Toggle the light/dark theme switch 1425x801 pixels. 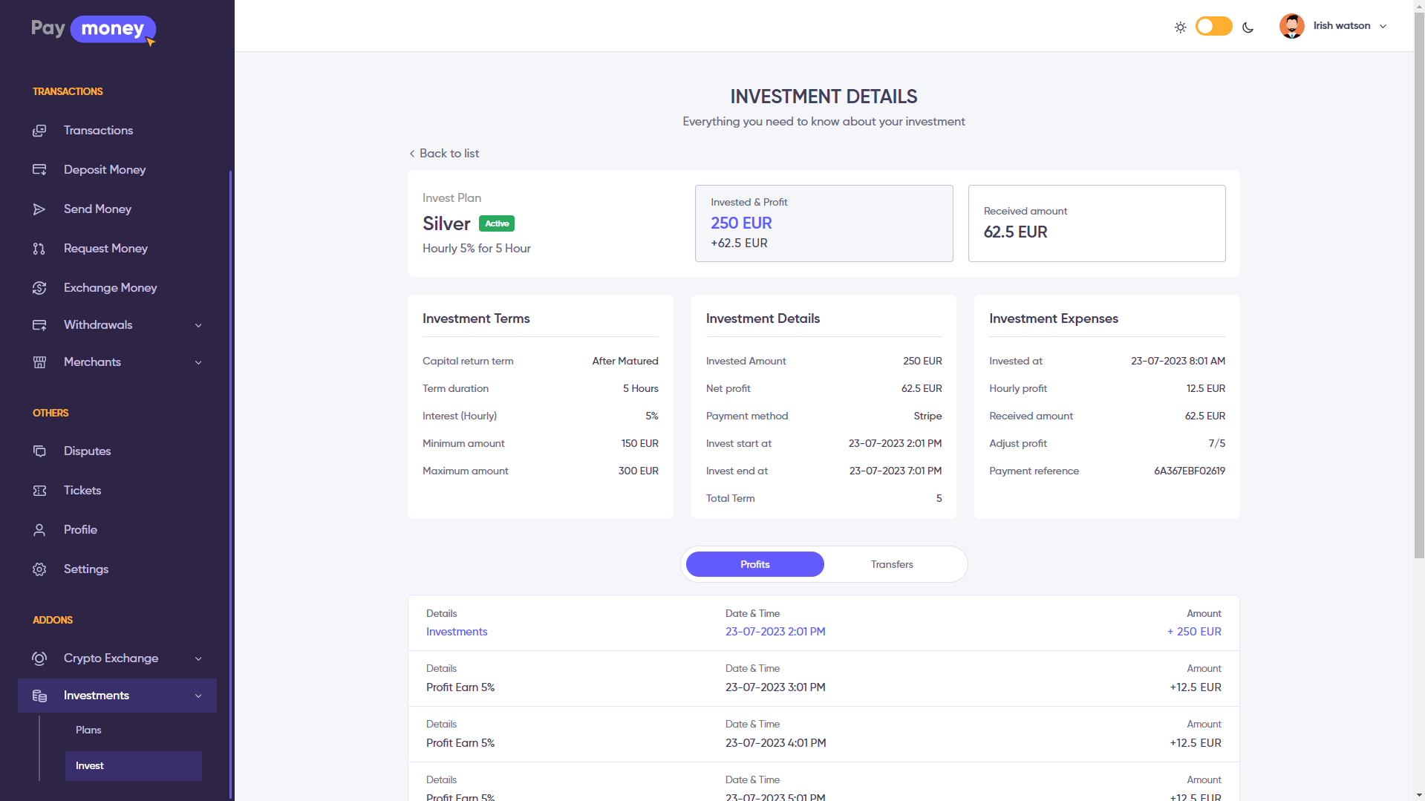coord(1213,27)
